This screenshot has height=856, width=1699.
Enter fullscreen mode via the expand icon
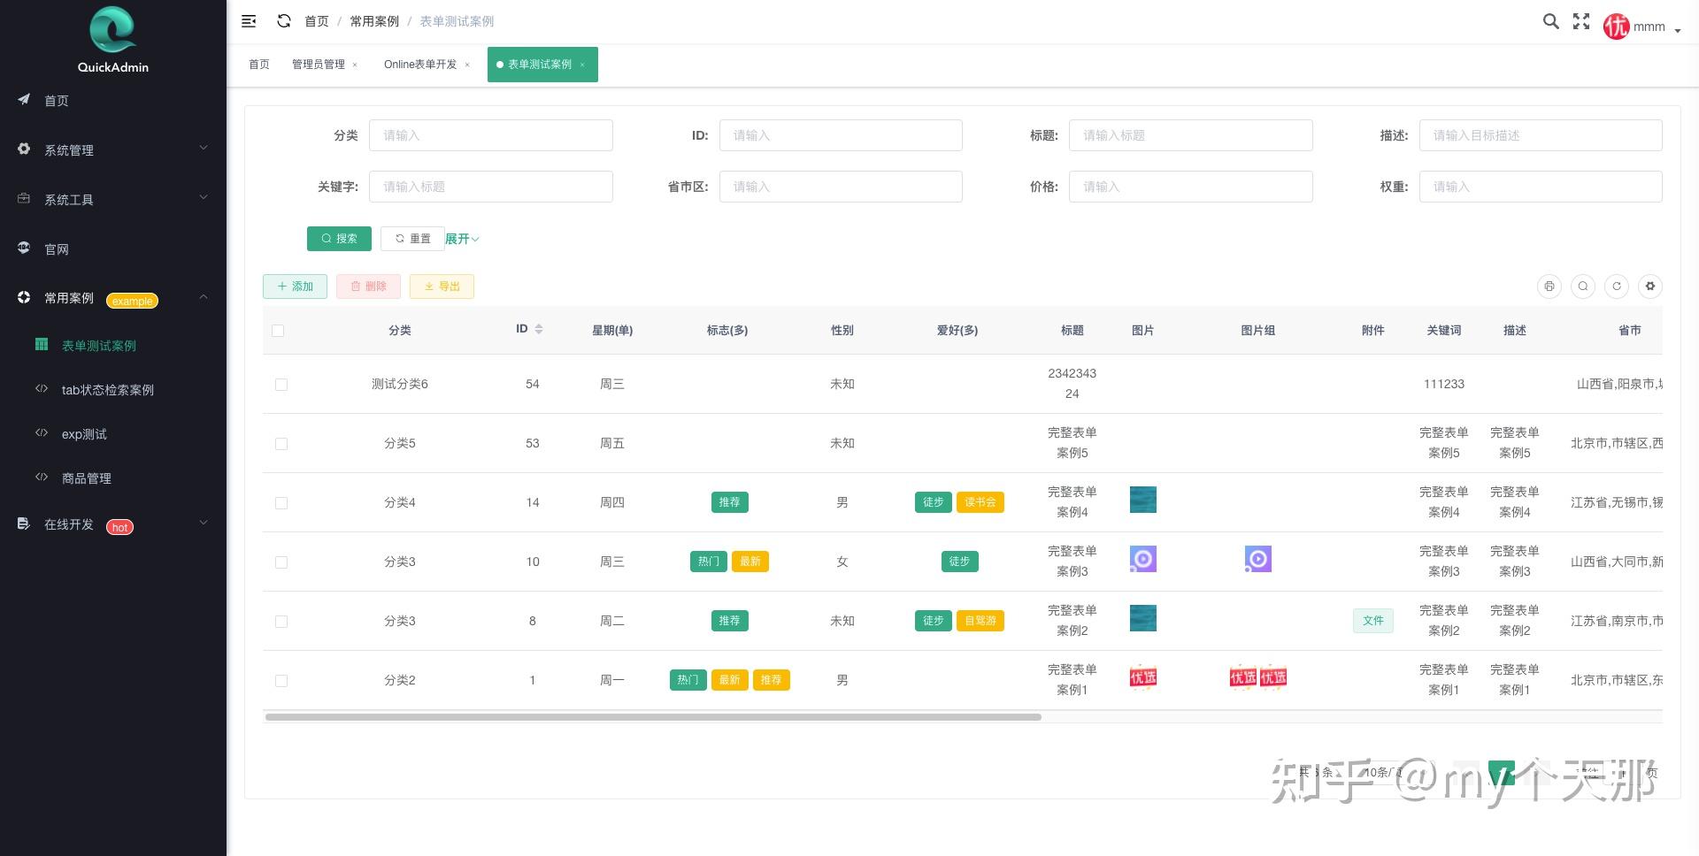(x=1581, y=21)
